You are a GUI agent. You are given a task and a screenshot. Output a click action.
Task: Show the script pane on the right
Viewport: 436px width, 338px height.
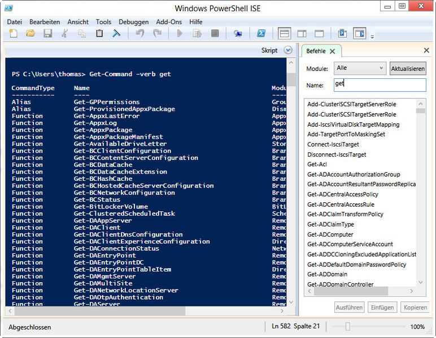click(x=302, y=34)
